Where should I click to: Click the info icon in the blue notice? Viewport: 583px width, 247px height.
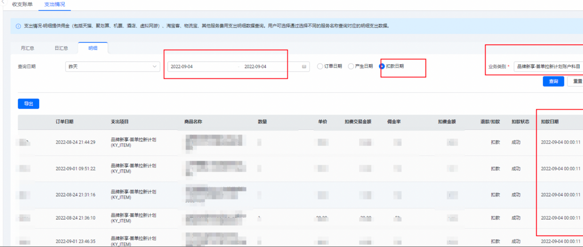pos(18,26)
